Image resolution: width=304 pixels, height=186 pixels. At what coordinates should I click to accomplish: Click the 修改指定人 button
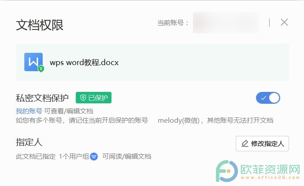[262, 143]
